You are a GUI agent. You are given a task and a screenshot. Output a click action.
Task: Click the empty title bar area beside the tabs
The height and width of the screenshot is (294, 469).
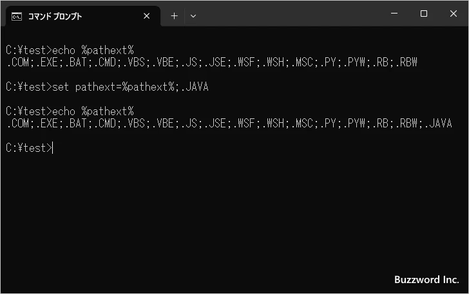(290, 14)
